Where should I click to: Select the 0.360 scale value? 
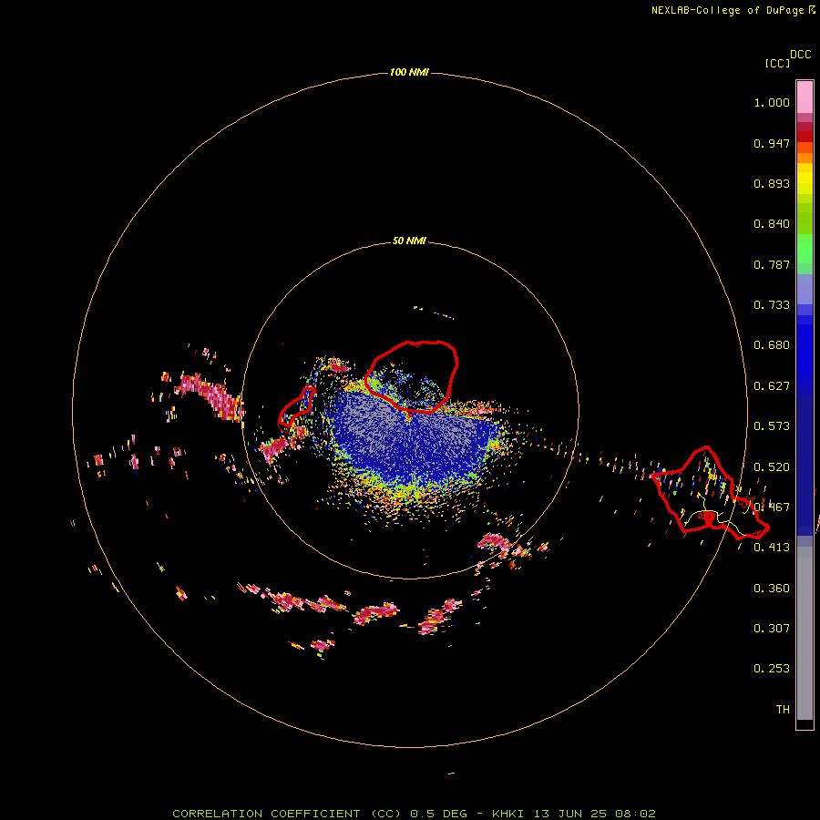click(x=772, y=589)
